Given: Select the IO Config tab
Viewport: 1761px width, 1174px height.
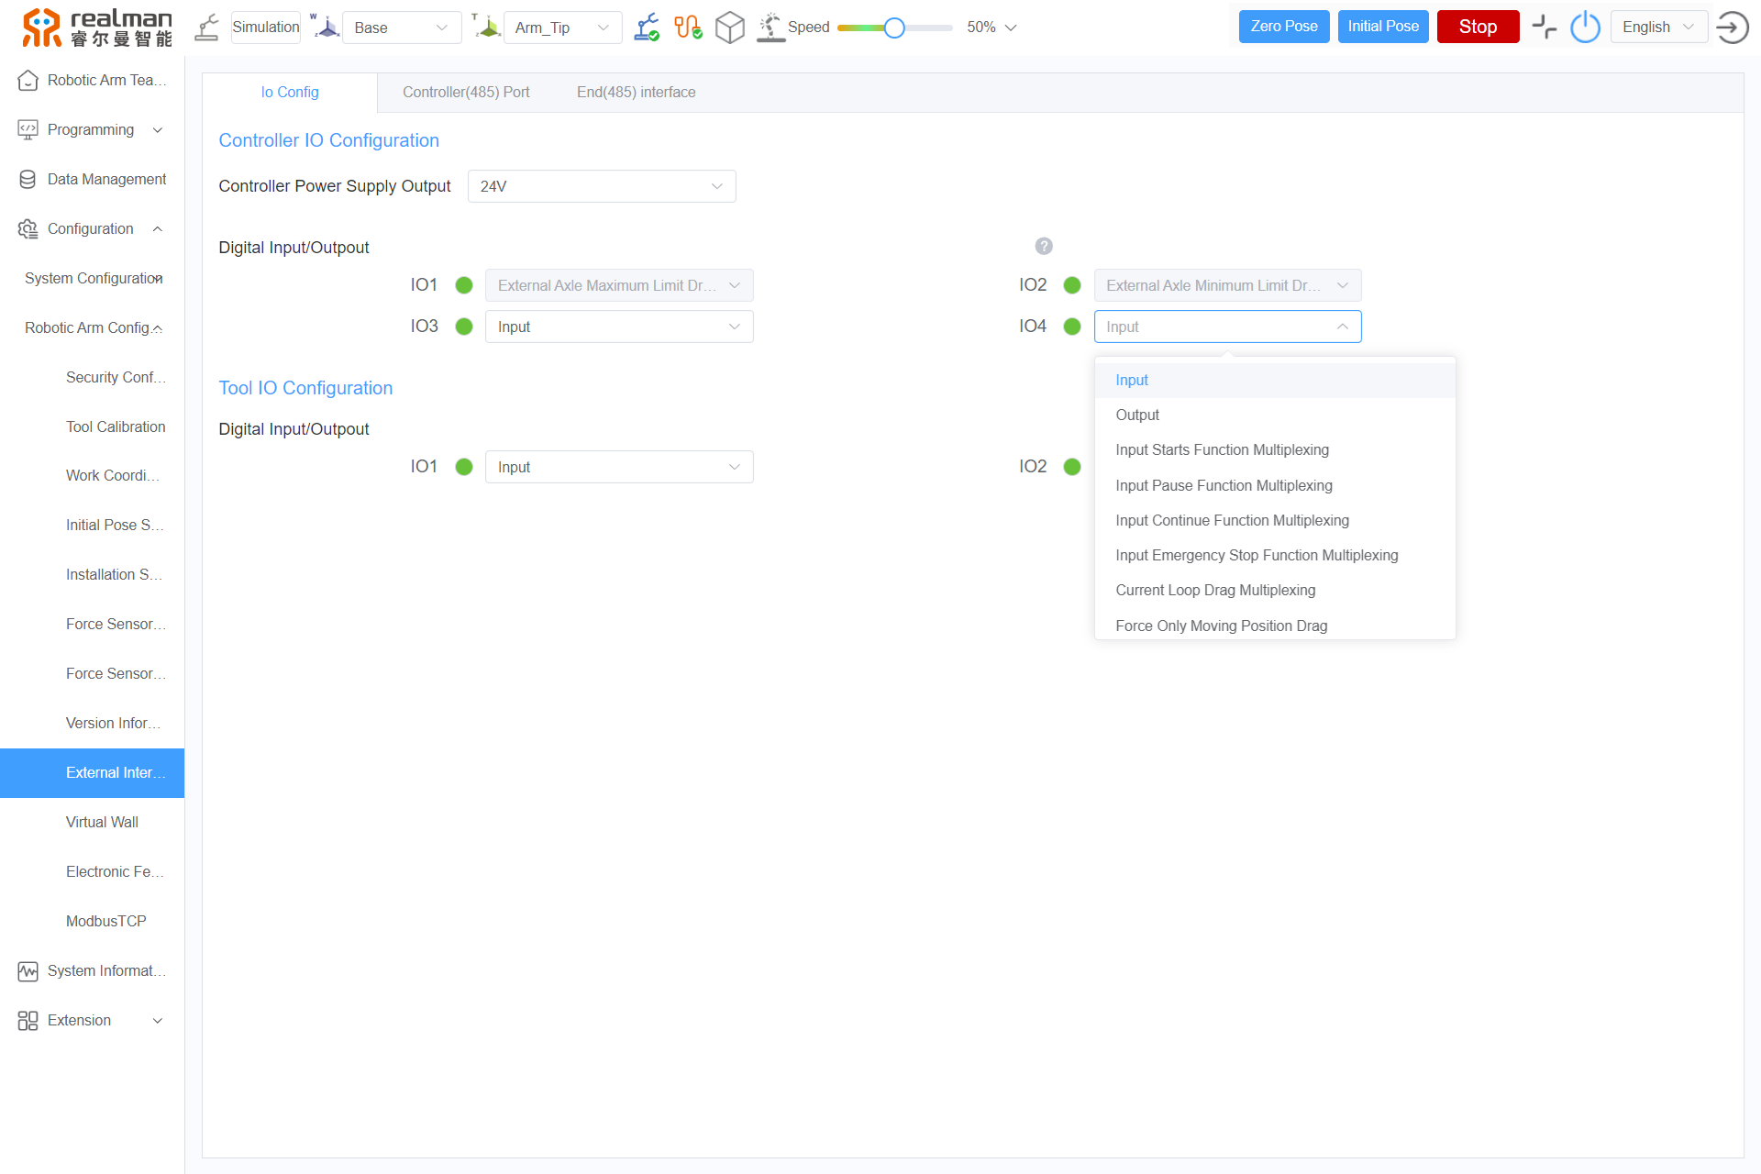Looking at the screenshot, I should coord(290,92).
